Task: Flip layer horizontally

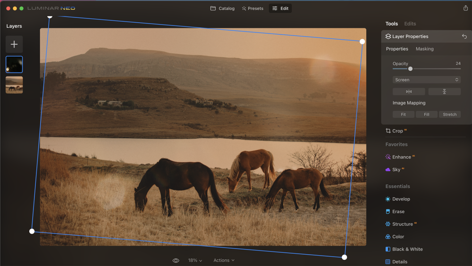Action: pos(409,91)
